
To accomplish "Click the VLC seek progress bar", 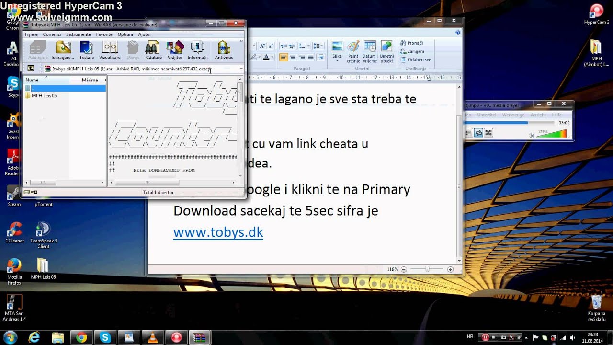I will [x=510, y=123].
